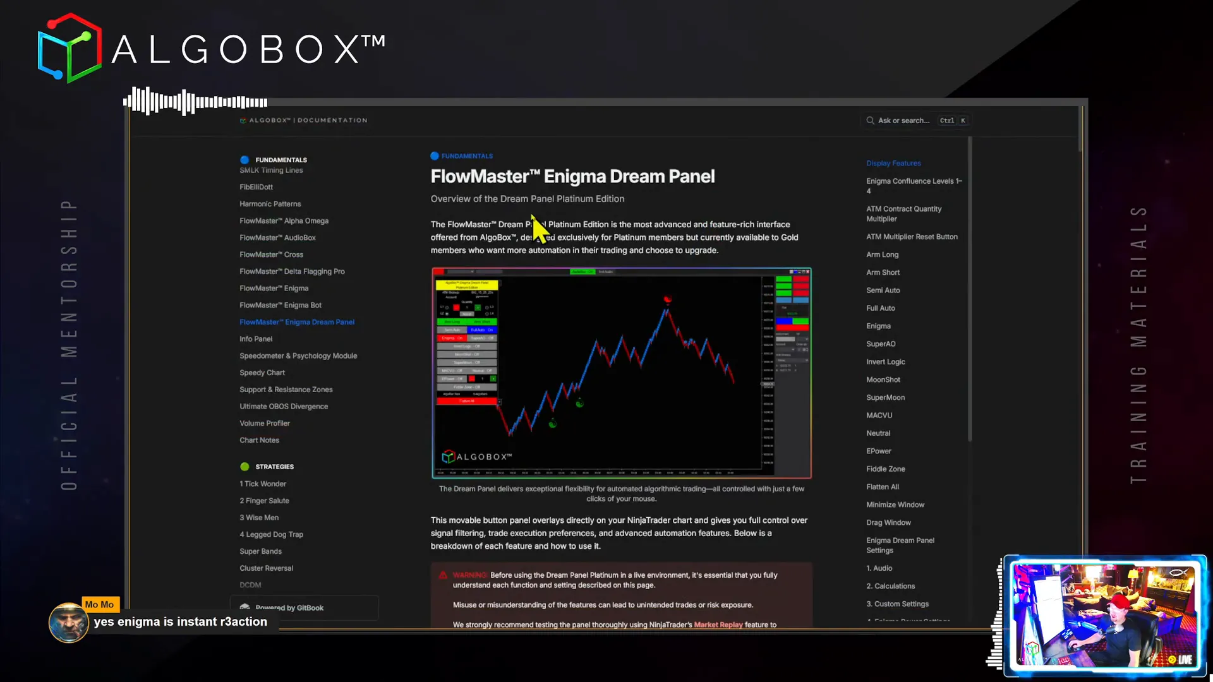The width and height of the screenshot is (1213, 682).
Task: Open Ultimate OBOS Divergence page
Action: tap(284, 407)
